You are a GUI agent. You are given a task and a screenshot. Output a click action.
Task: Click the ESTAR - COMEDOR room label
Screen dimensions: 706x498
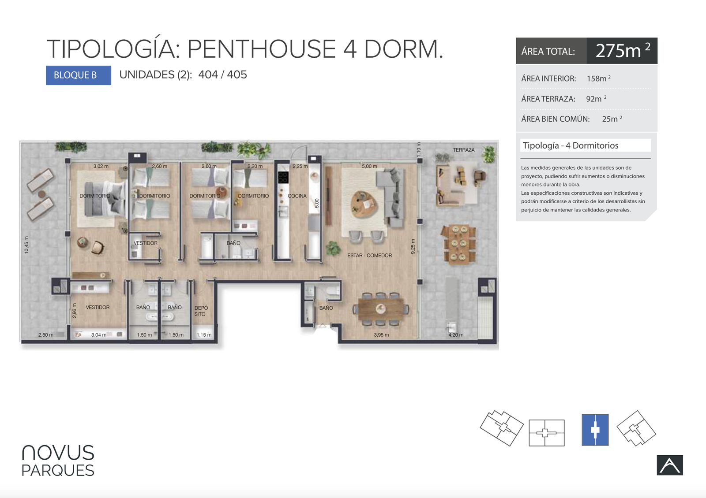pyautogui.click(x=369, y=256)
